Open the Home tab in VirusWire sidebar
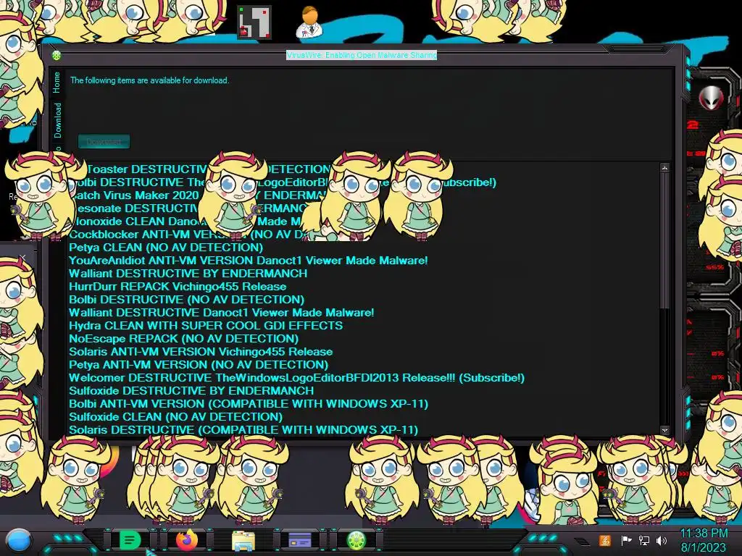 [x=57, y=83]
